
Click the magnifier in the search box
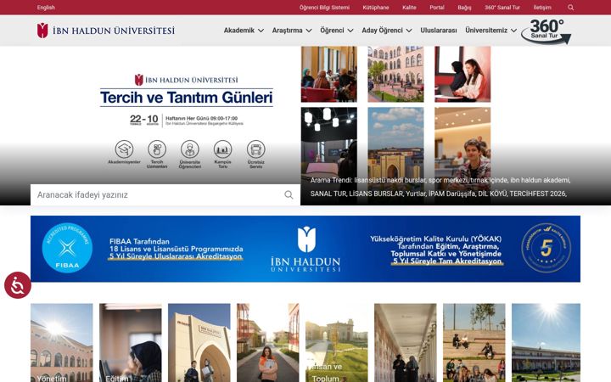pos(289,195)
